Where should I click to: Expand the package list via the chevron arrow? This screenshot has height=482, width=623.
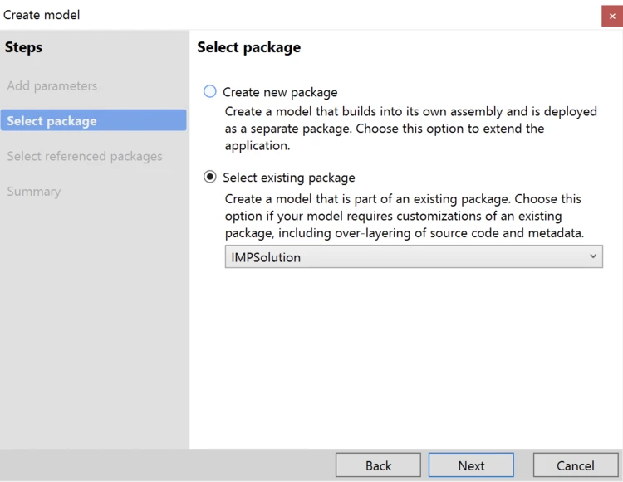(593, 256)
